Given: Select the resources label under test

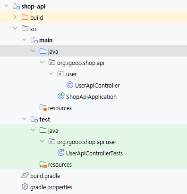Looking at the screenshot, I should [x=60, y=165].
